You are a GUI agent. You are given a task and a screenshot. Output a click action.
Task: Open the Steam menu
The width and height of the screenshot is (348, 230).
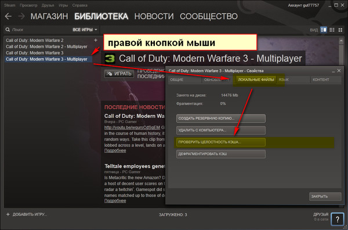[10, 5]
